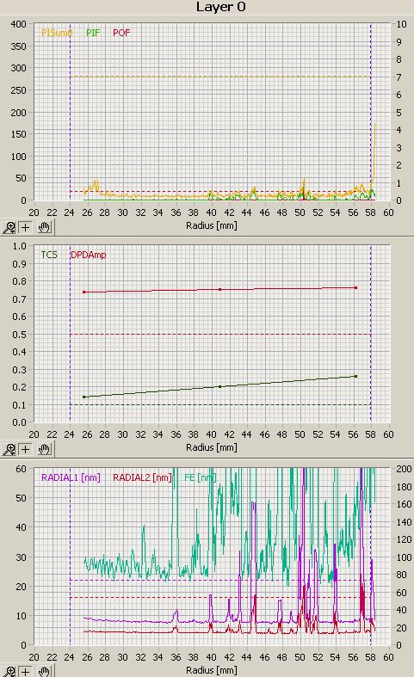Select the FE [nm] legend label
This screenshot has height=677, width=414.
200,477
